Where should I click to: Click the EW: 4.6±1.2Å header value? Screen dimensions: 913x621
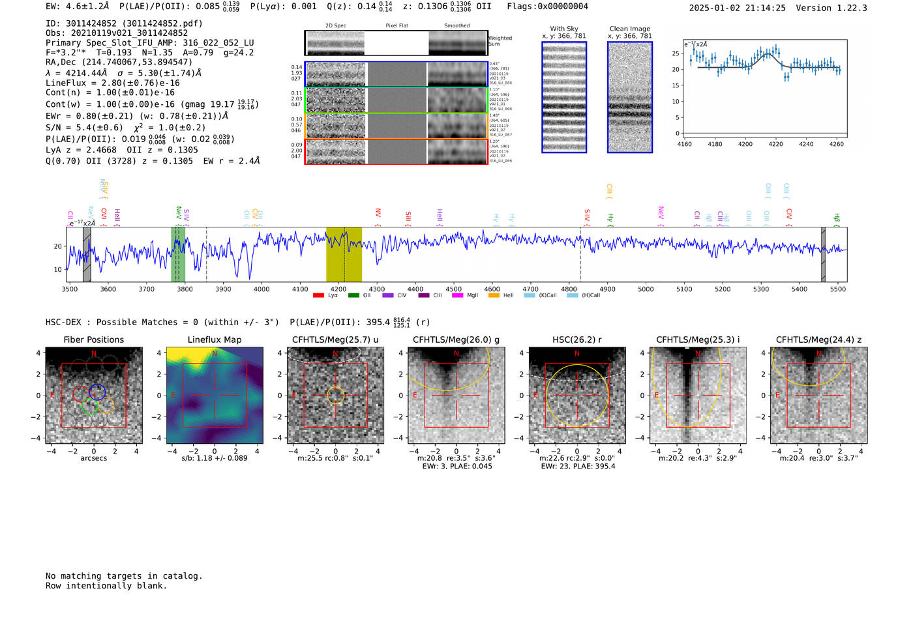point(77,7)
